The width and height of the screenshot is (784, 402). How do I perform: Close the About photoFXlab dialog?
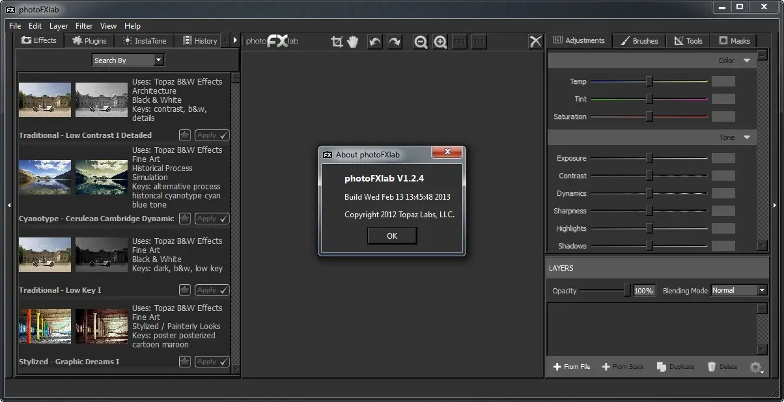coord(447,153)
